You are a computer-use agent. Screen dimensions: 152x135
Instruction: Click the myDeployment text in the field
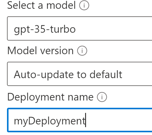tap(50, 121)
